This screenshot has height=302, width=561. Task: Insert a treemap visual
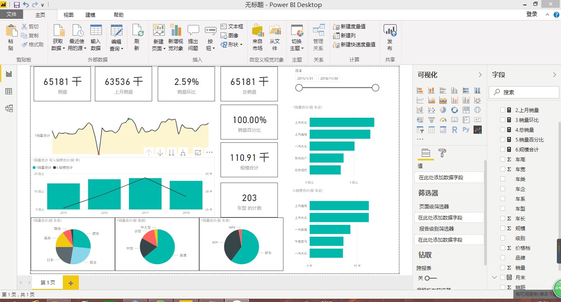[466, 110]
